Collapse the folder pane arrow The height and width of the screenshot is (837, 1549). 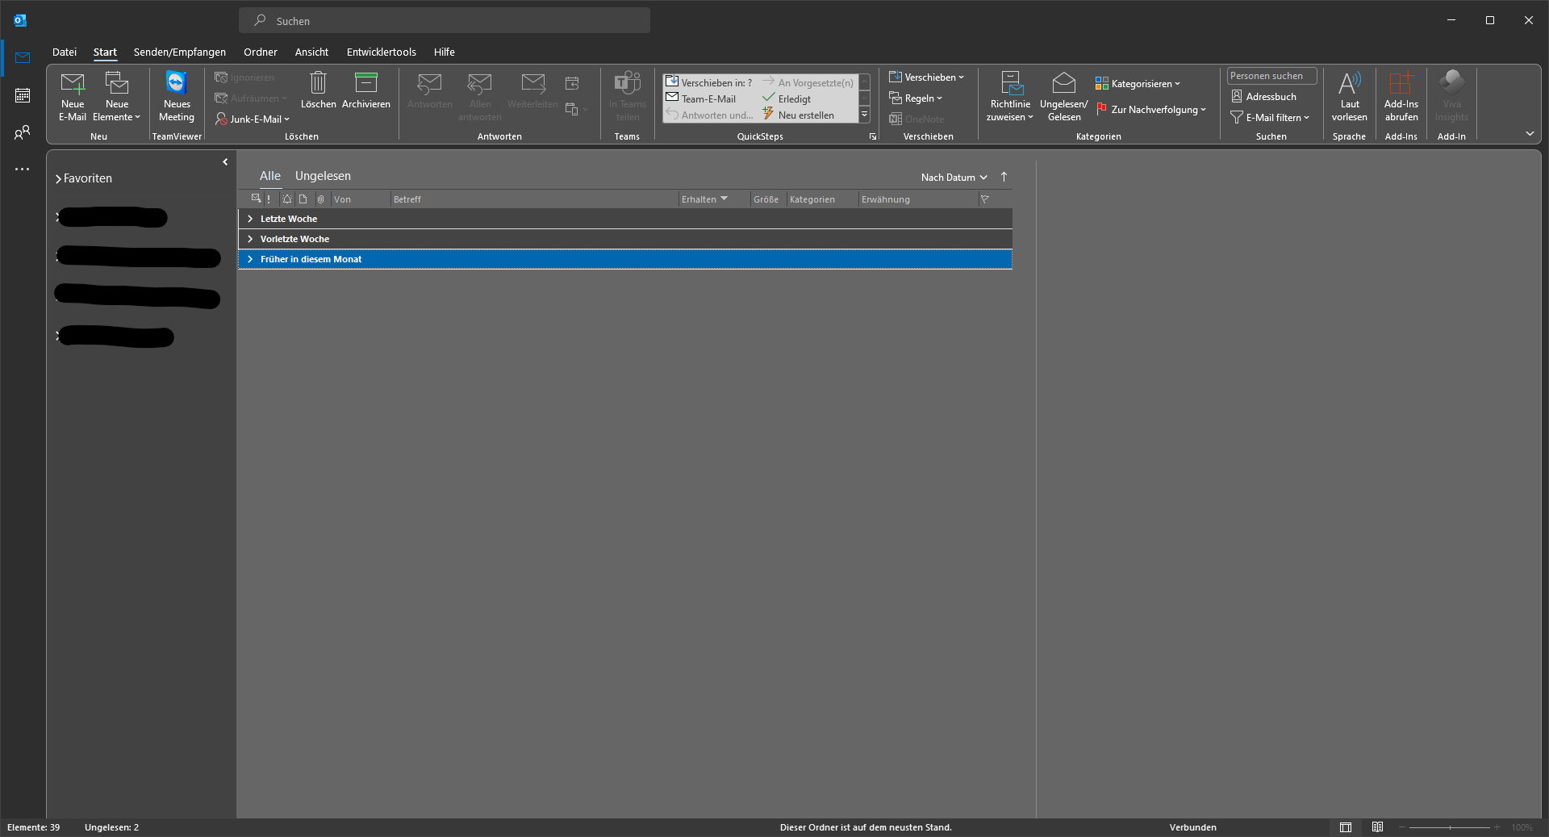pos(225,162)
